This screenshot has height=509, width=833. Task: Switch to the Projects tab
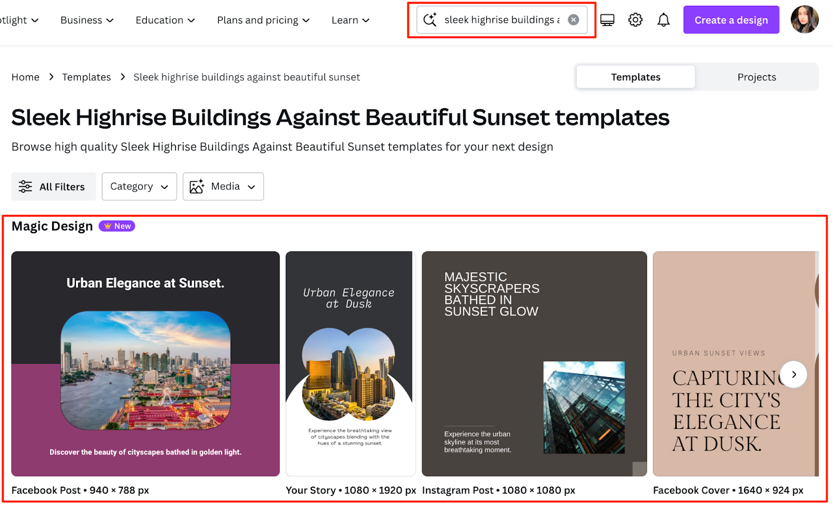(x=756, y=77)
